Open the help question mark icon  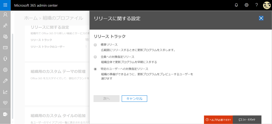click(x=257, y=5)
